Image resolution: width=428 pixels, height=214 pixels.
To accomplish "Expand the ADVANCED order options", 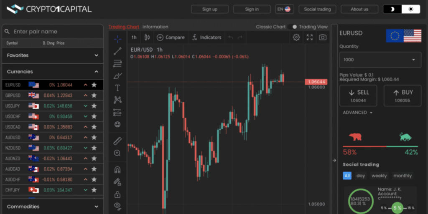I will 357,113.
